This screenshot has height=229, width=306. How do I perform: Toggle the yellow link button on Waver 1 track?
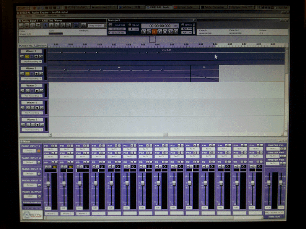[x=27, y=56]
